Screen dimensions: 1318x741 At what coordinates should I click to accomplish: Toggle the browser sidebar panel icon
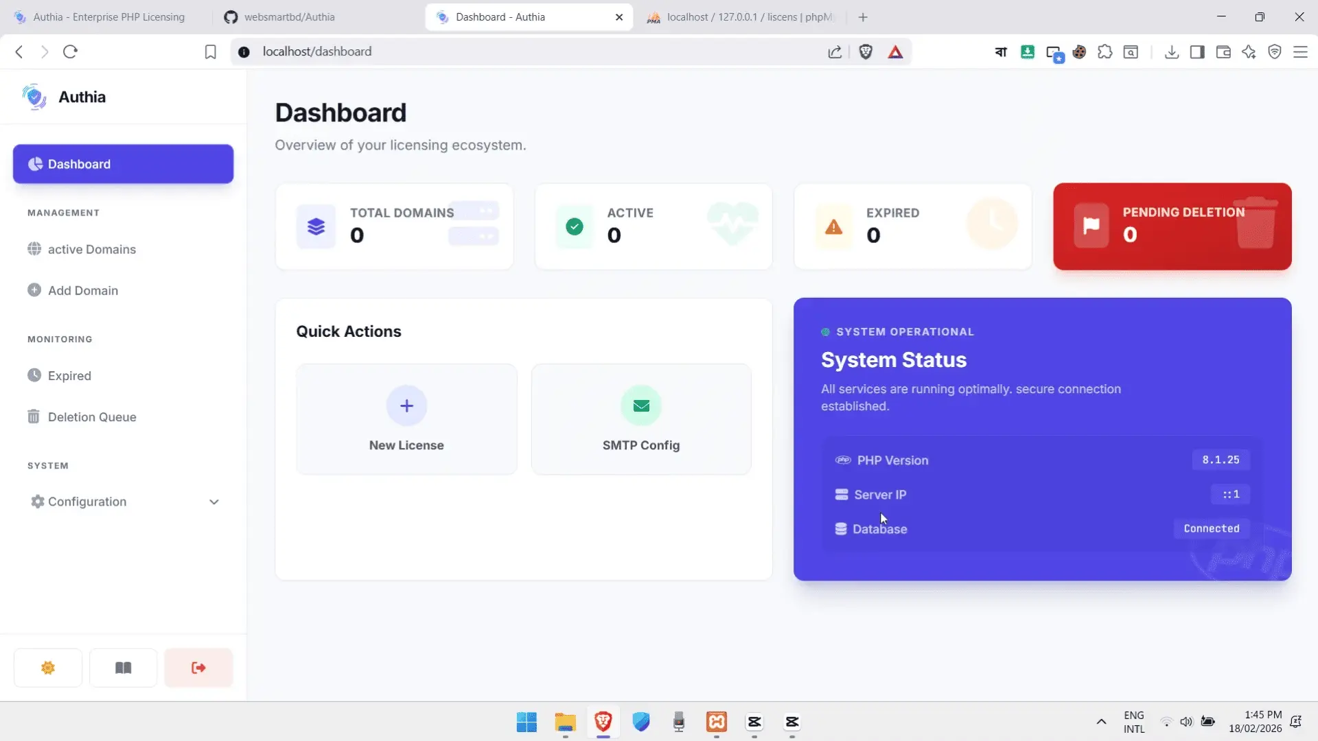point(1197,51)
